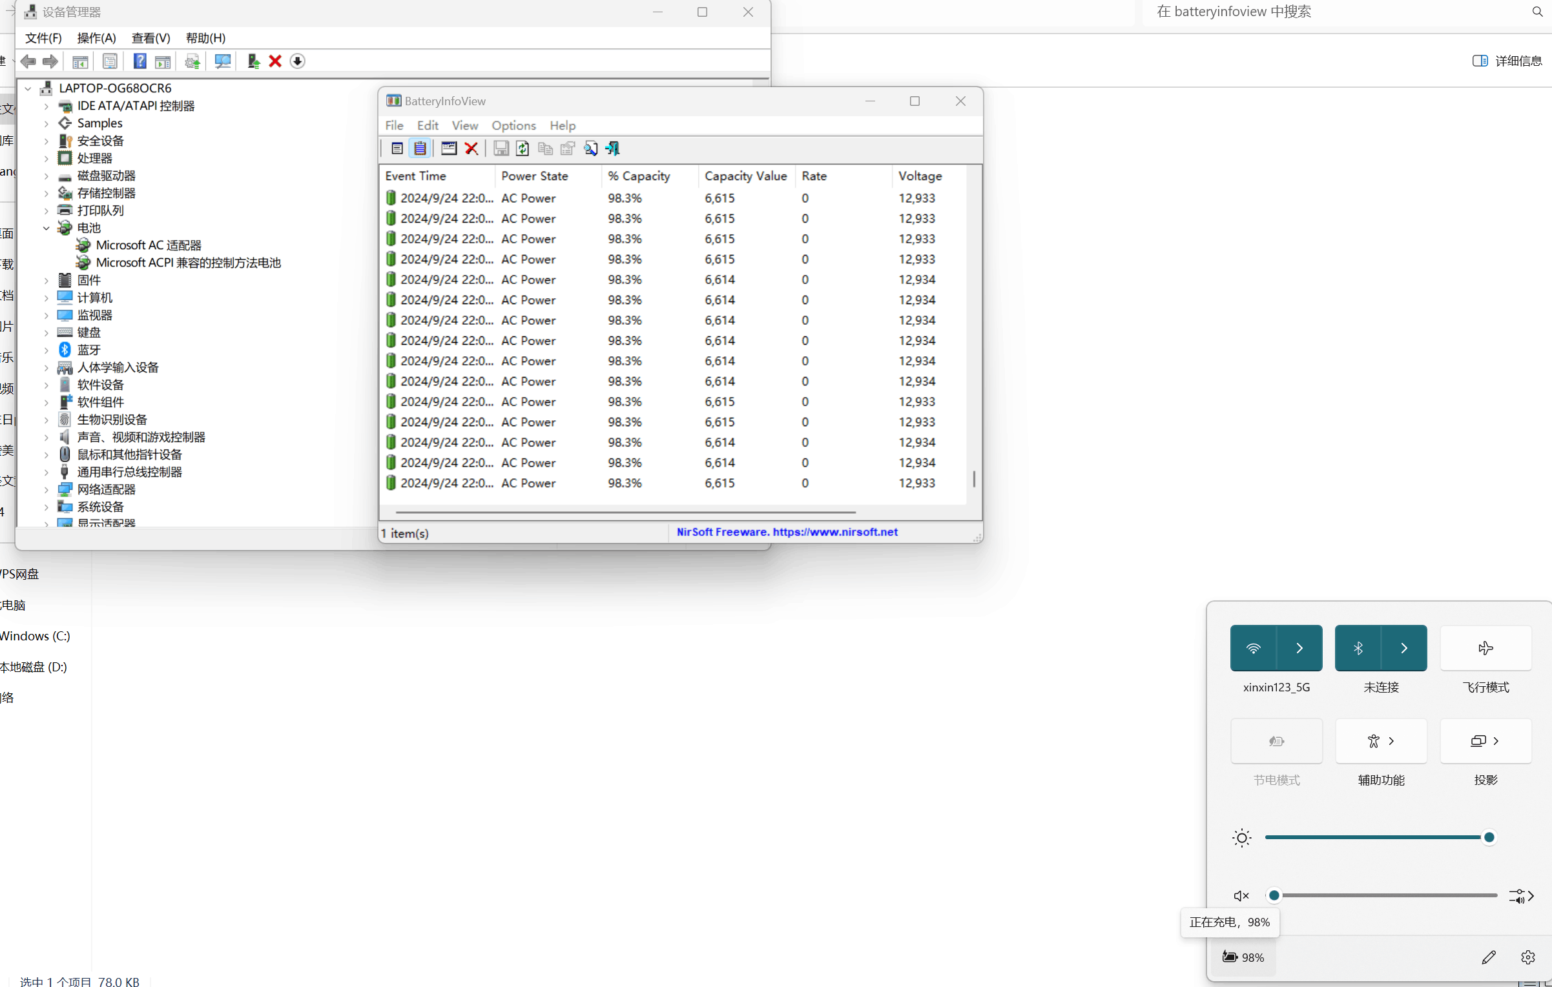The height and width of the screenshot is (987, 1552).
Task: Click the red X clear-log icon in BatteryInfoView
Action: pyautogui.click(x=471, y=148)
